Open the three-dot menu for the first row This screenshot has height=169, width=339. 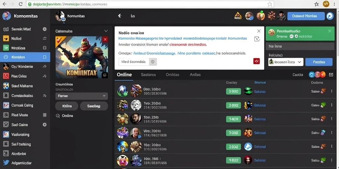pyautogui.click(x=332, y=91)
